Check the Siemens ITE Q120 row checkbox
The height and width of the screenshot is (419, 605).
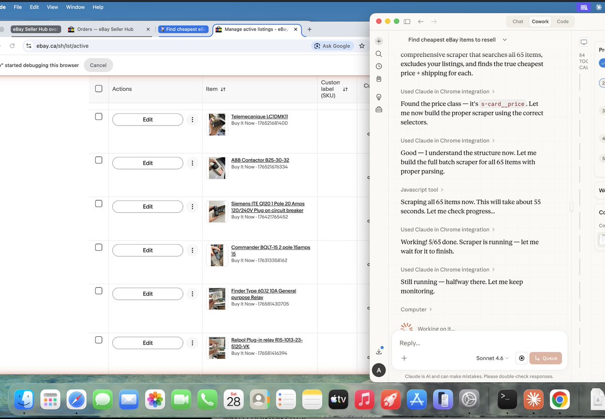coord(99,204)
